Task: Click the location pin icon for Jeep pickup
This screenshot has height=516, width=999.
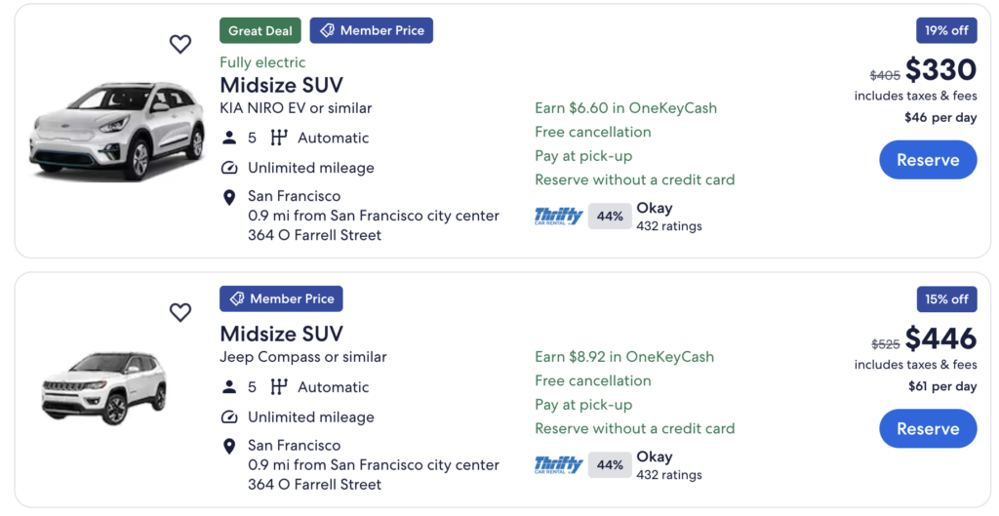Action: pyautogui.click(x=229, y=446)
